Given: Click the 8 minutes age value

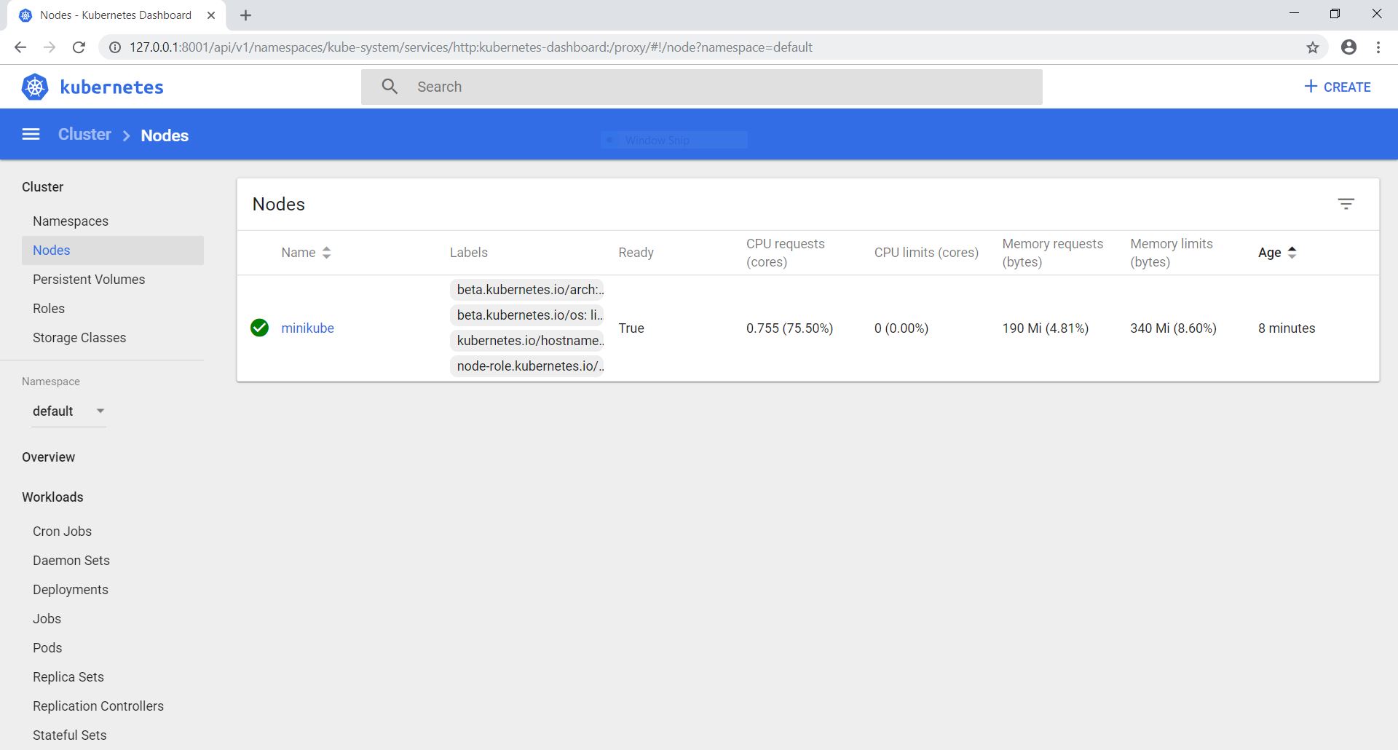Looking at the screenshot, I should click(1287, 328).
